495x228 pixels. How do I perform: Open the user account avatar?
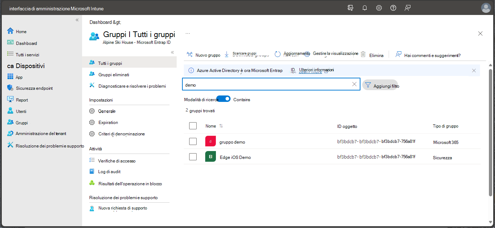[x=486, y=8]
